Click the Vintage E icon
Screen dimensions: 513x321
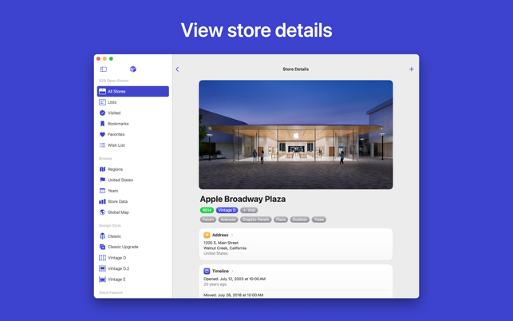coord(102,279)
